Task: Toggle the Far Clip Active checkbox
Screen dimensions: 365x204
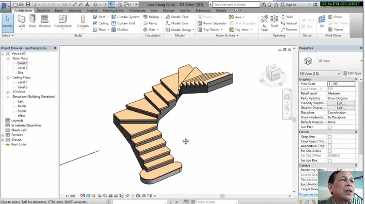Action: pos(330,151)
